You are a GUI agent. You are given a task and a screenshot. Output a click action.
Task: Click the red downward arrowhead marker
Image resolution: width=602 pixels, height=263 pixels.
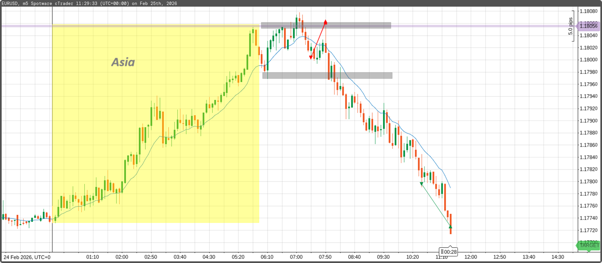311,58
